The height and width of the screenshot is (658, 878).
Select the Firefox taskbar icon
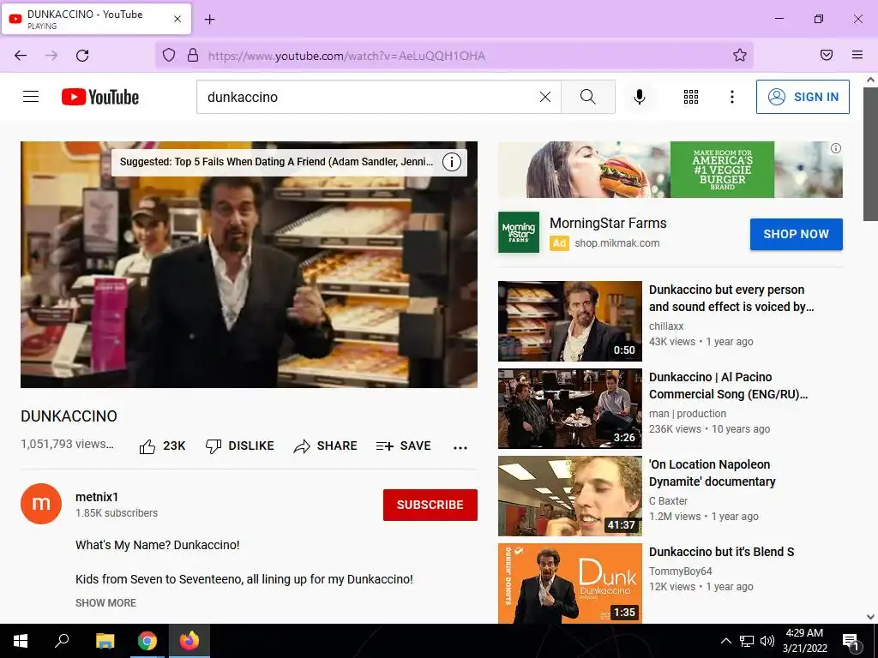[189, 641]
